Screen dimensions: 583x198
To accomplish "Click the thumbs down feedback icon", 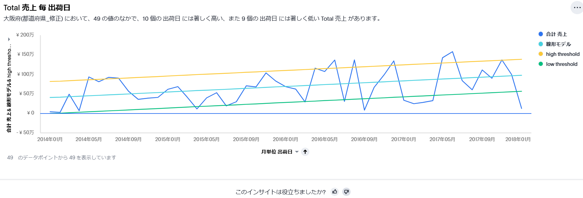I will click(346, 192).
